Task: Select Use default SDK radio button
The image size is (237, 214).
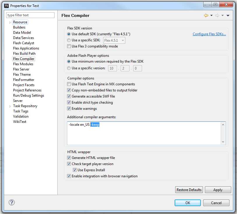Action: (69, 34)
